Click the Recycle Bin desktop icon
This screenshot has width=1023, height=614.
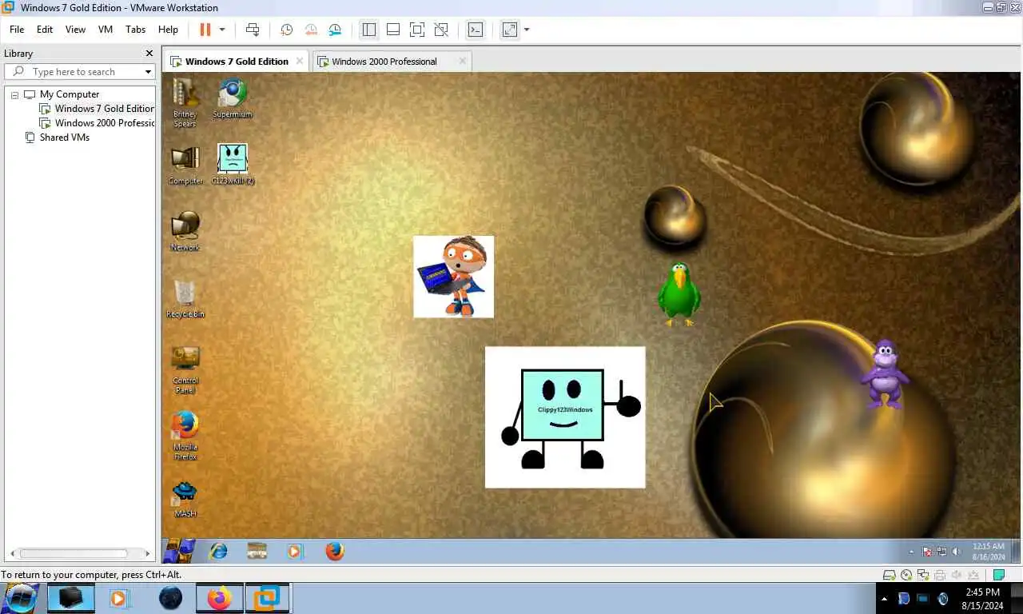coord(185,298)
